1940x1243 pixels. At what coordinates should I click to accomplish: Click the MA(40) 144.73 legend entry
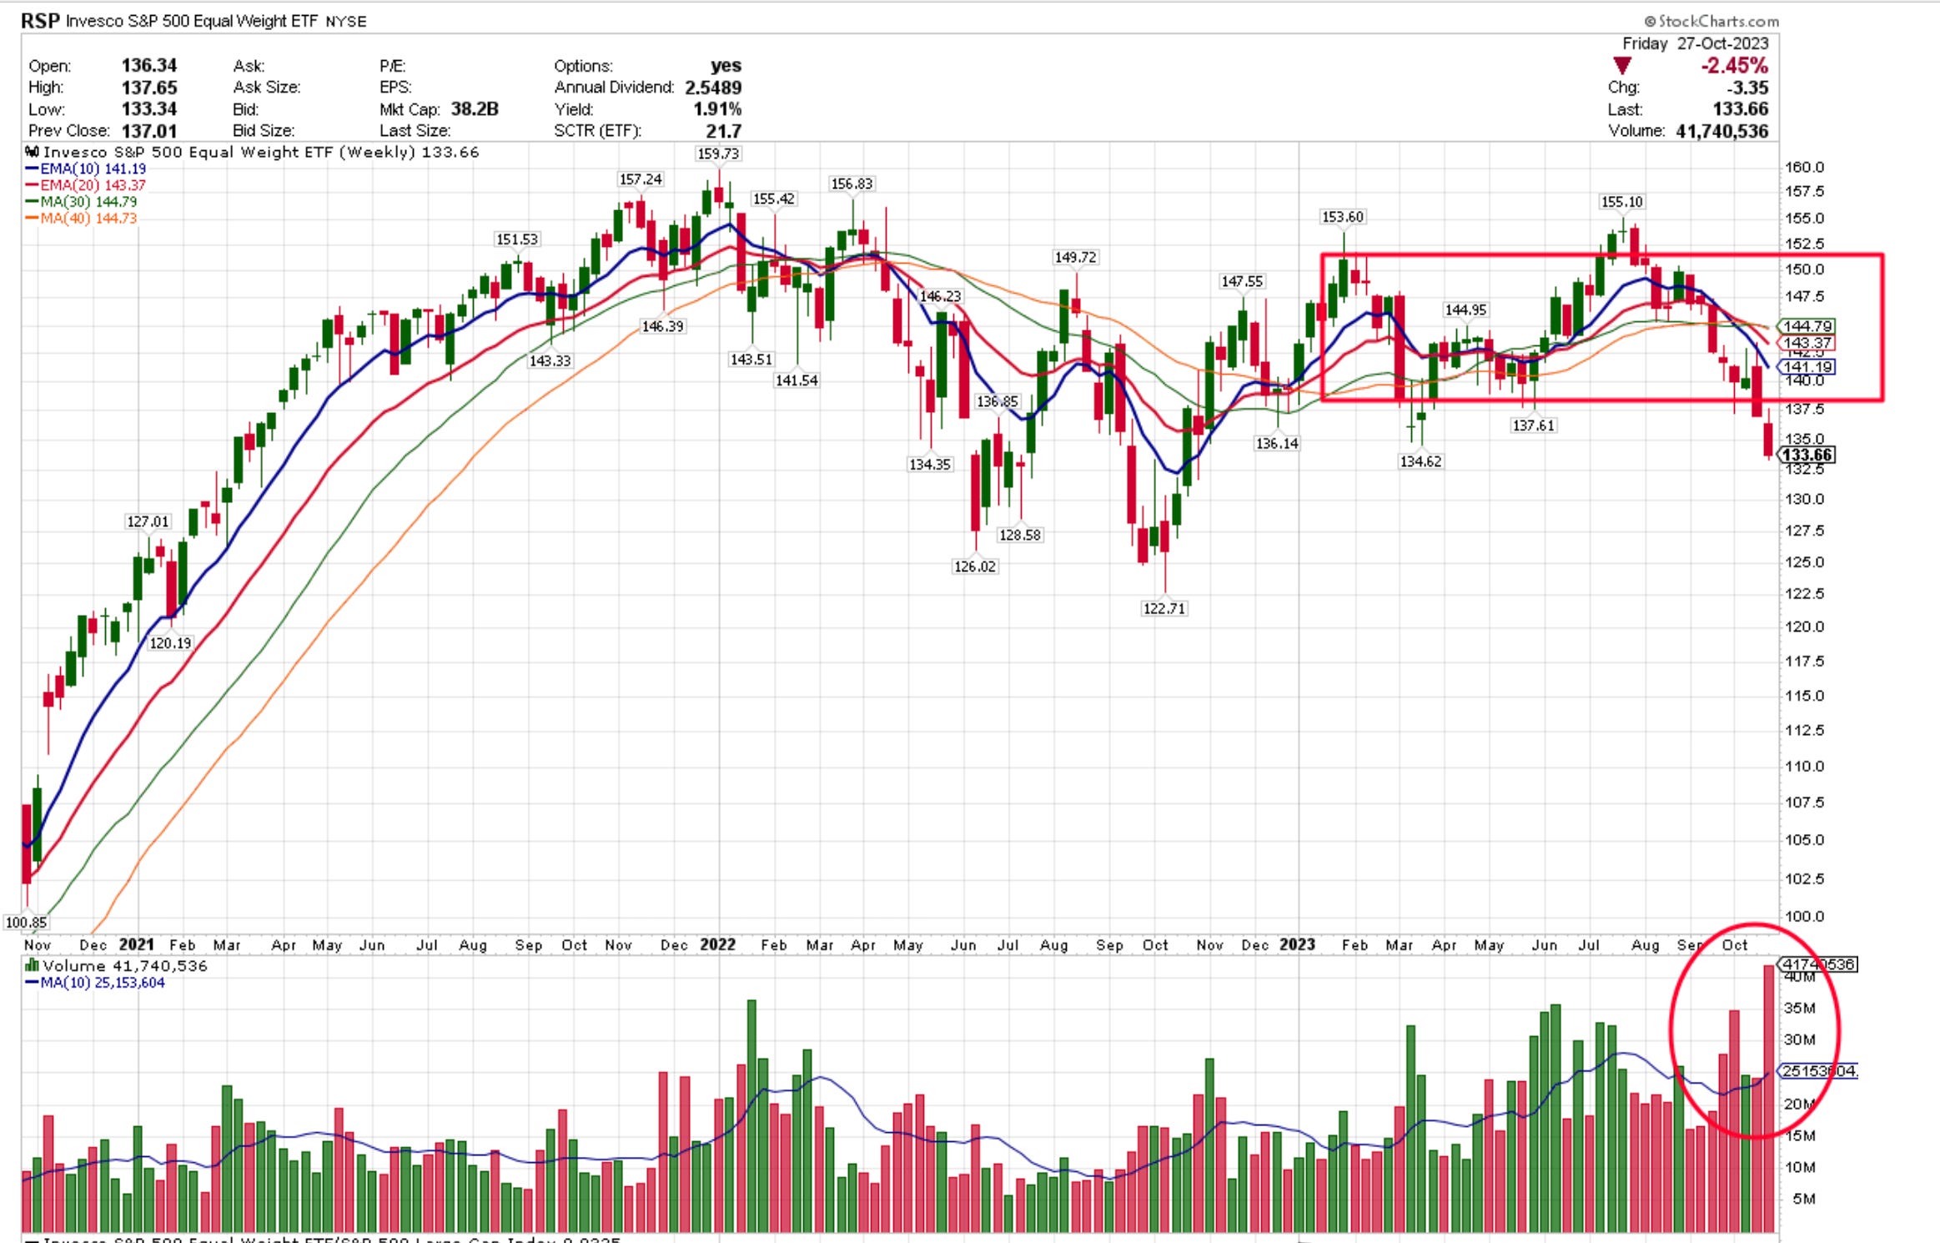coord(82,219)
